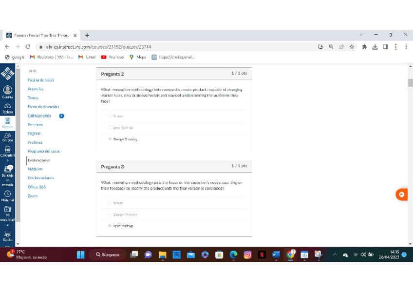Screen dimensions: 413x292
Task: Open the Tareas link
Action: pos(33,98)
